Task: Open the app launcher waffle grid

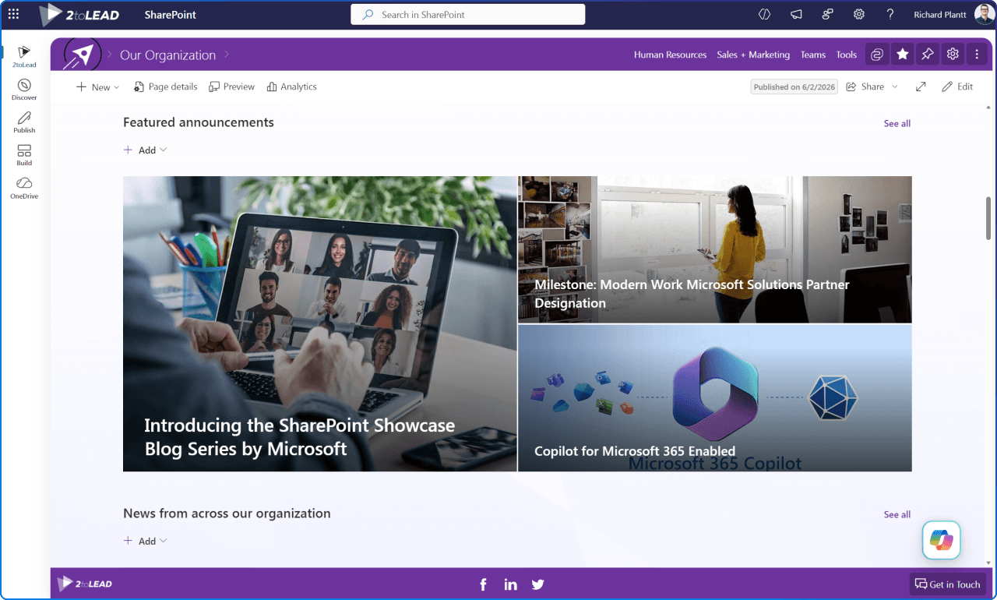Action: (13, 14)
